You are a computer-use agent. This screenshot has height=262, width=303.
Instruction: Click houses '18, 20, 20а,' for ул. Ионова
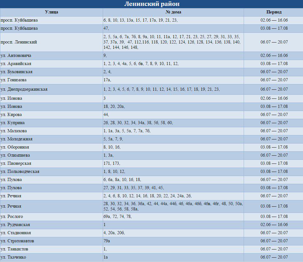tap(114, 106)
